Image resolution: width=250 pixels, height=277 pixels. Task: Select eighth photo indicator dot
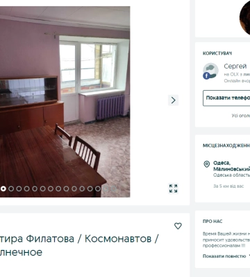(58, 189)
